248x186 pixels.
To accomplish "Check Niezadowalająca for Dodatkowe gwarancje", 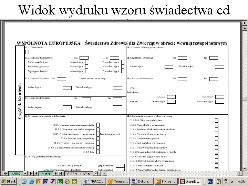I will pos(123,66).
